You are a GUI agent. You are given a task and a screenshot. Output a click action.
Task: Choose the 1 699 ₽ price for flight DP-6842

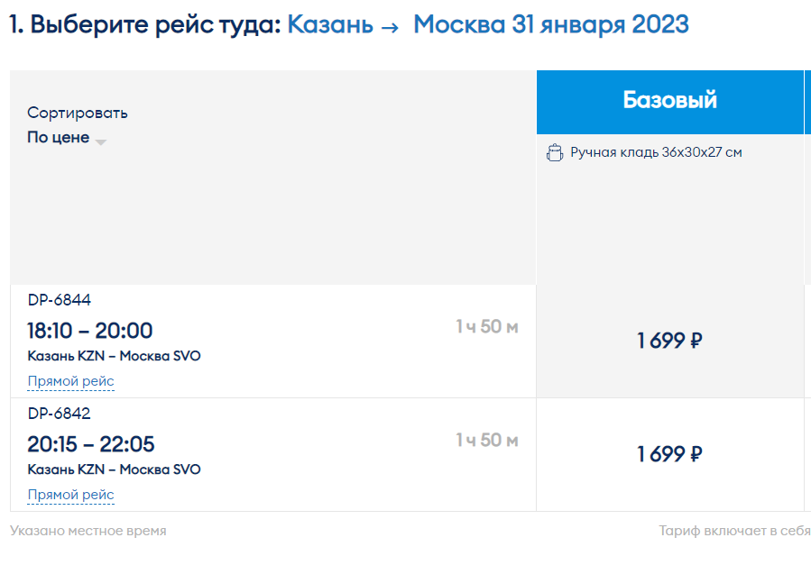click(669, 454)
